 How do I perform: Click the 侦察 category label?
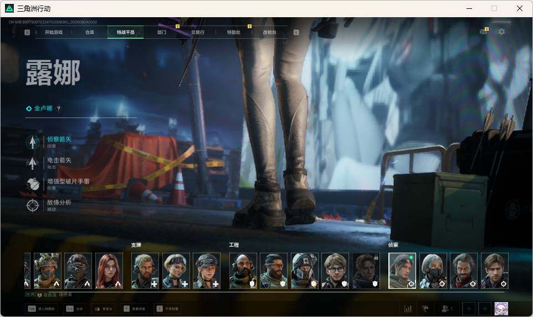(393, 245)
